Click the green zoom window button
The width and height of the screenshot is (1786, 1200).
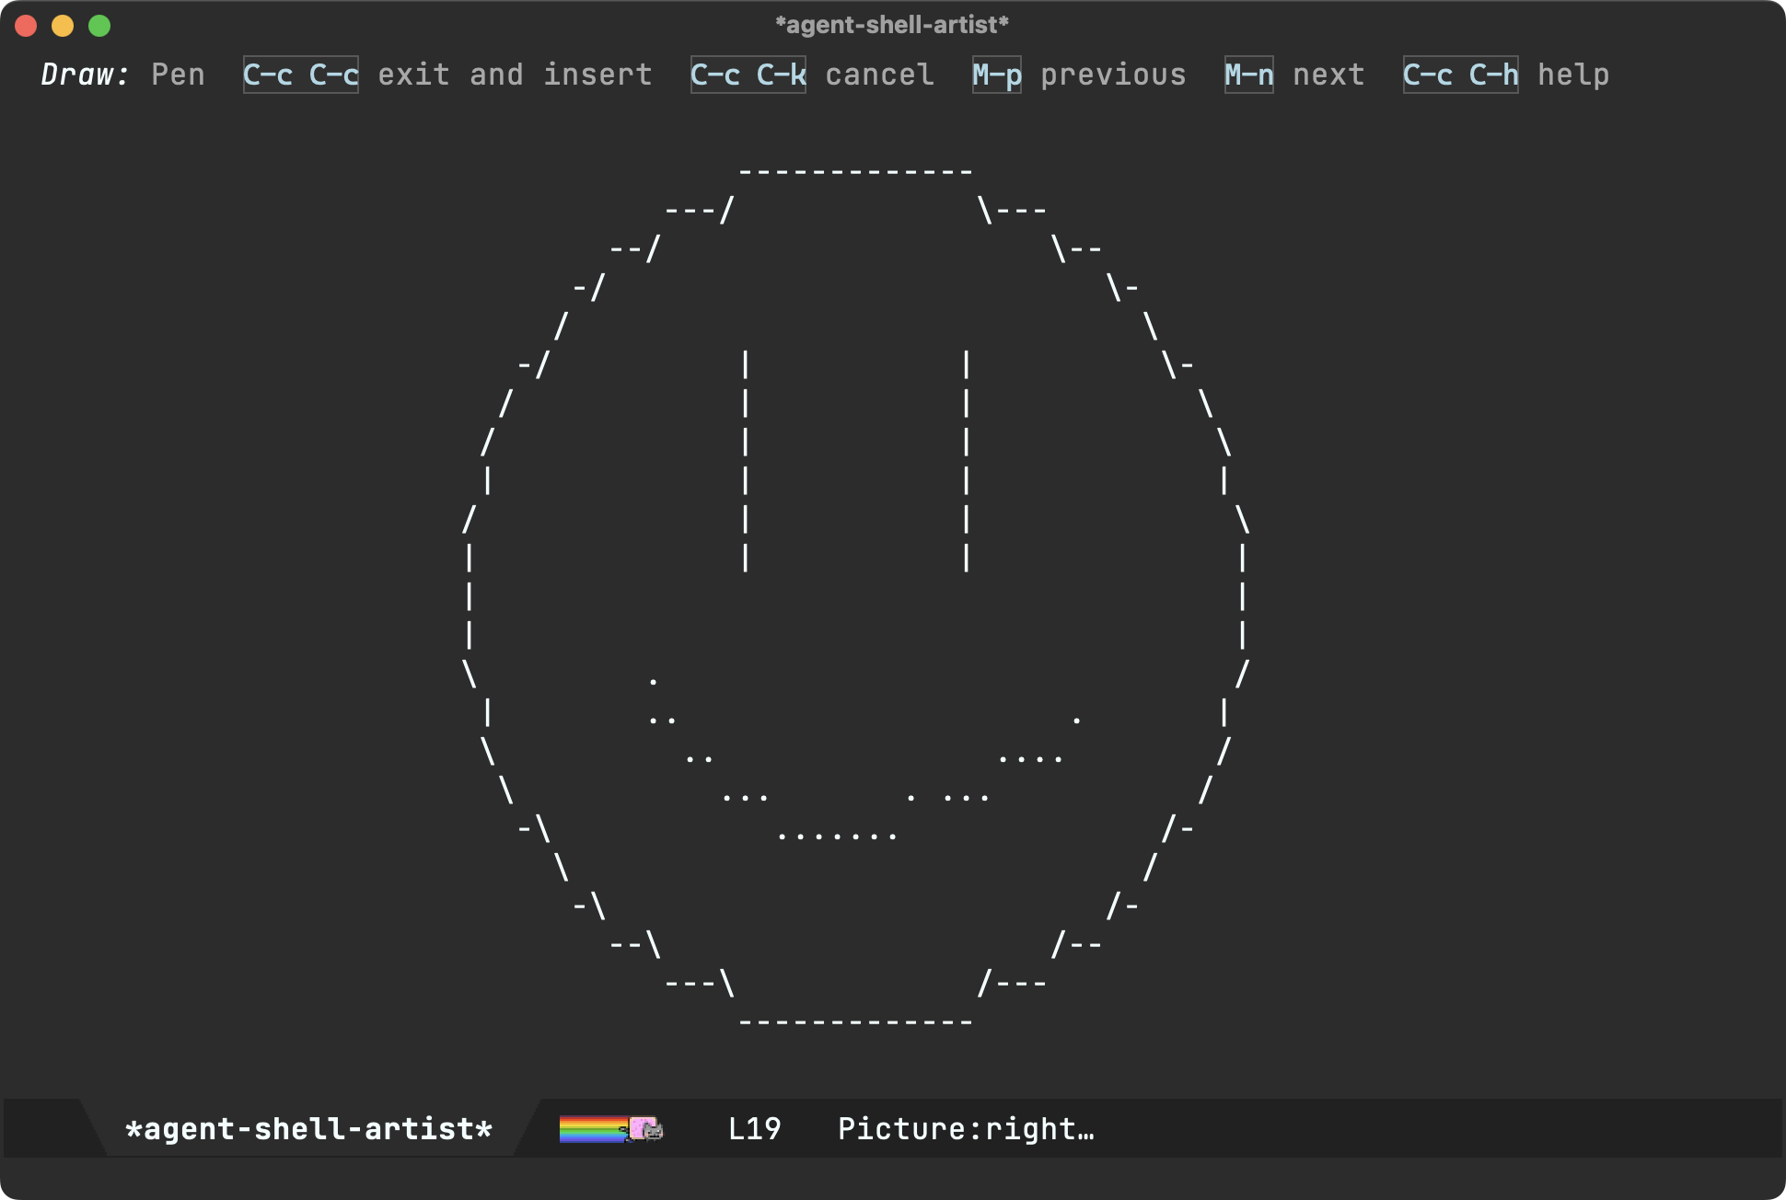(x=99, y=26)
